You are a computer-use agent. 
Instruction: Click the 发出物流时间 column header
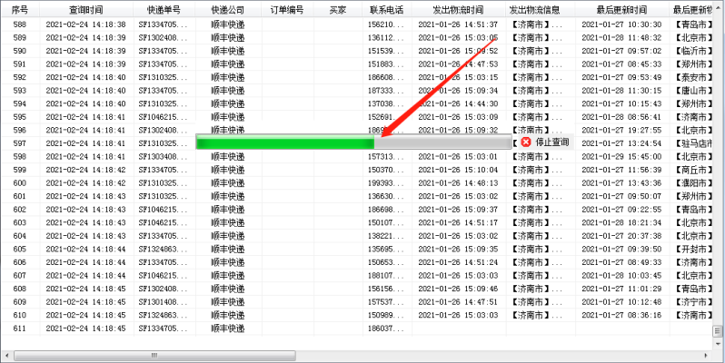click(459, 10)
